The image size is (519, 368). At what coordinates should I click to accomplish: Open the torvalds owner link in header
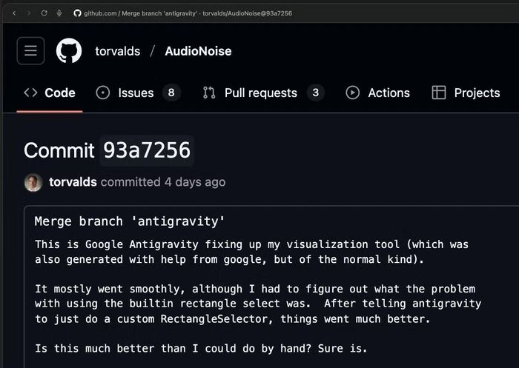pos(117,51)
